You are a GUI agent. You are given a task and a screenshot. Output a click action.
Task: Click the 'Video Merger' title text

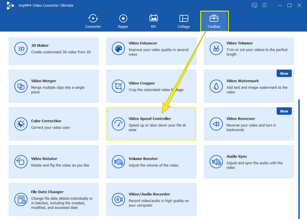tap(43, 81)
